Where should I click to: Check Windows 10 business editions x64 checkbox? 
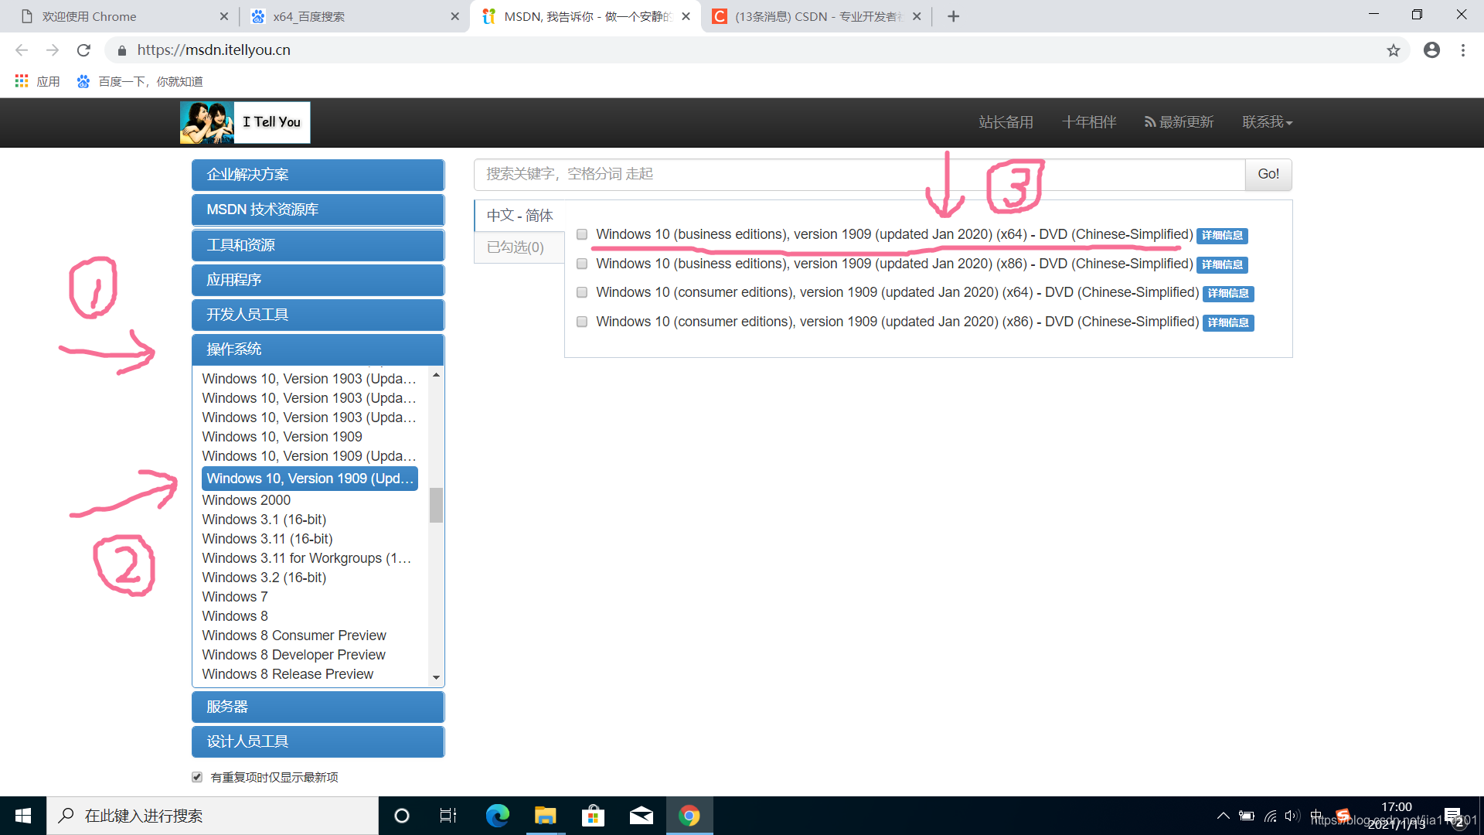coord(582,234)
